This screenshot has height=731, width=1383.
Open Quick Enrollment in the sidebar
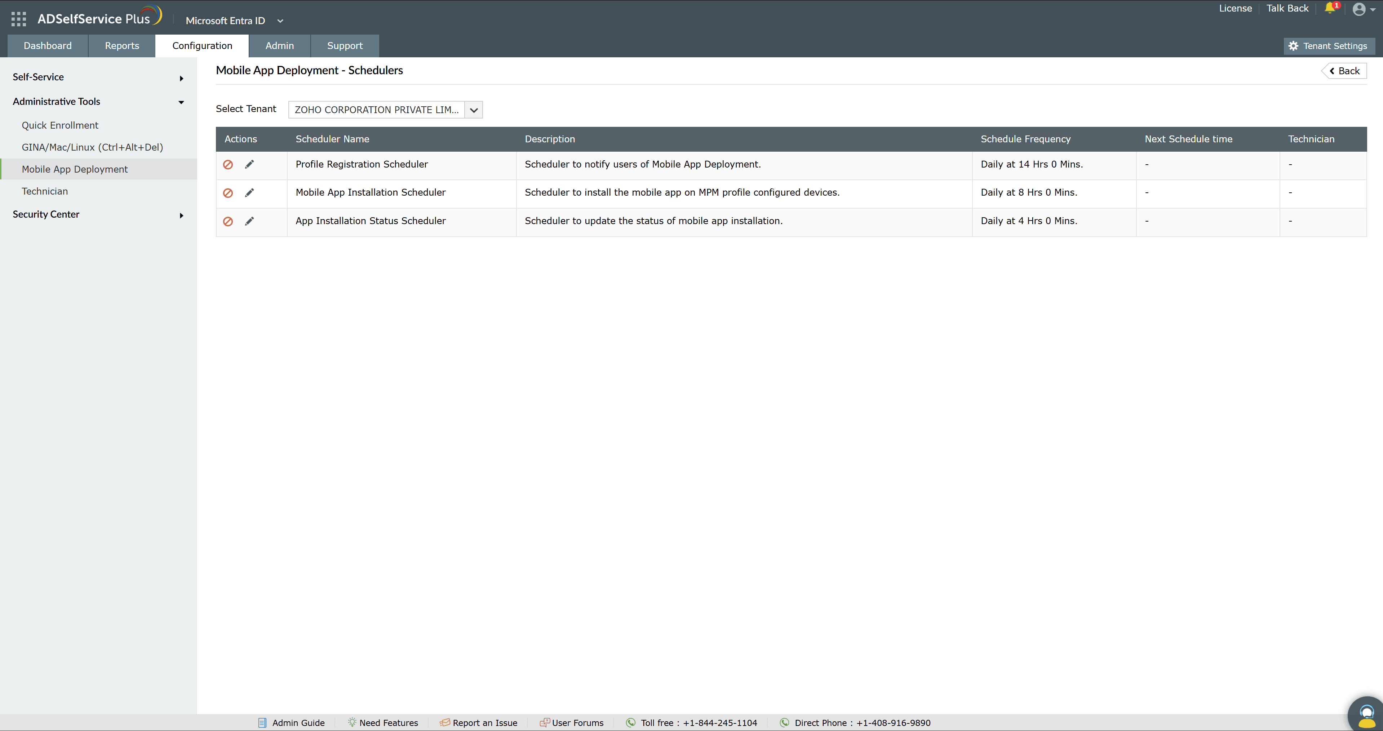tap(59, 125)
